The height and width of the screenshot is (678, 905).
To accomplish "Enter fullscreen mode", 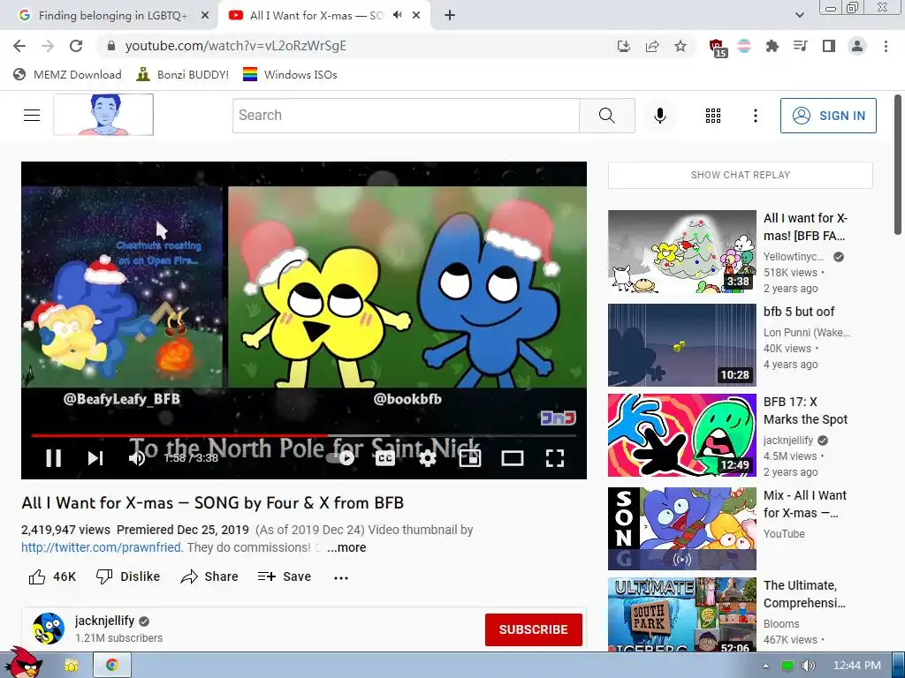I will [x=555, y=458].
